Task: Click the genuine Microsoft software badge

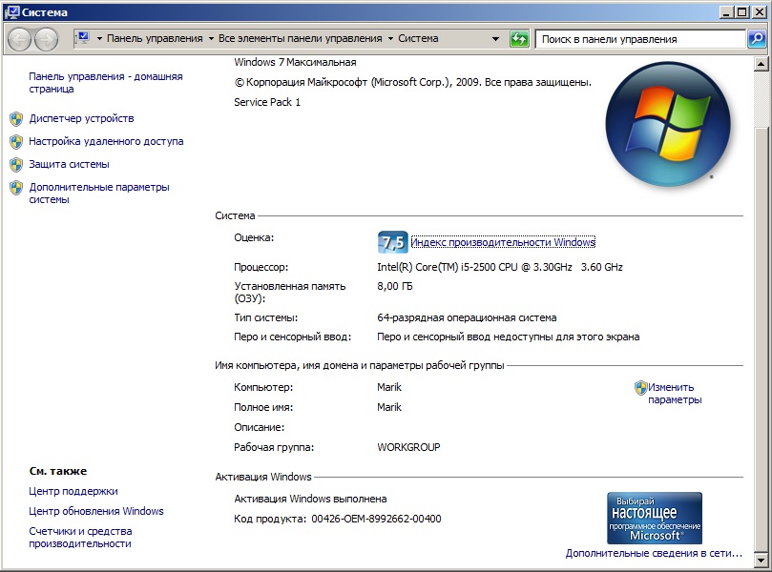Action: (x=654, y=518)
